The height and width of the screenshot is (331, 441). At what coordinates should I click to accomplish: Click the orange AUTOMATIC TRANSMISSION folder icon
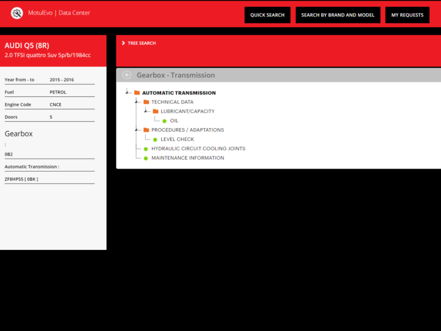point(136,93)
